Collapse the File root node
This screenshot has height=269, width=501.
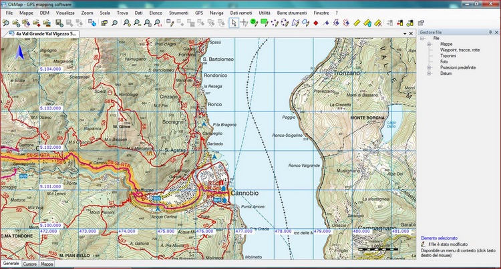point(422,38)
